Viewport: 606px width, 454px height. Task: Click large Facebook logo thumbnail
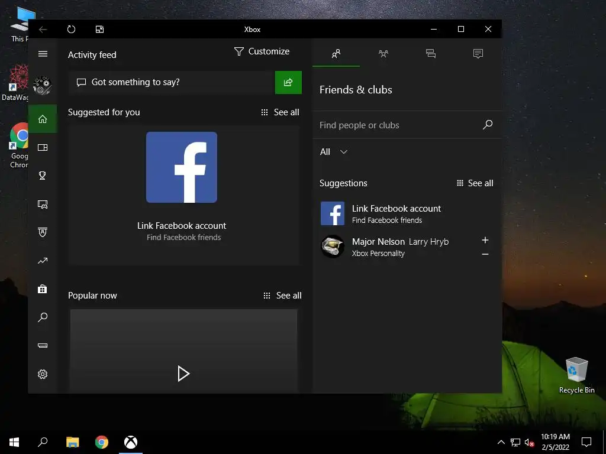pos(182,167)
